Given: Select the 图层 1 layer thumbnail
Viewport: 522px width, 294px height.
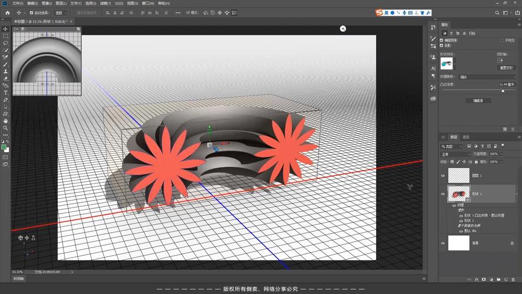Looking at the screenshot, I should [459, 175].
